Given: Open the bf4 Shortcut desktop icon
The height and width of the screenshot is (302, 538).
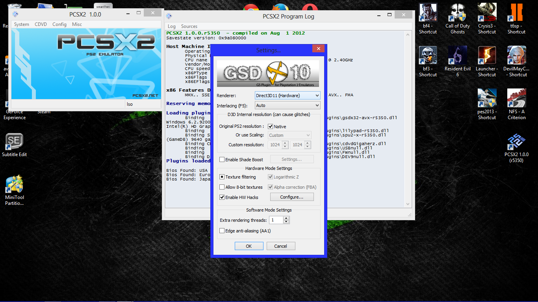Looking at the screenshot, I should pos(428,18).
